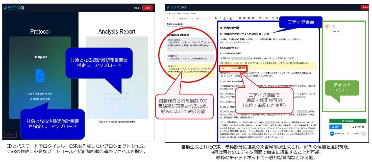The image size is (372, 162).
Task: Expand the numbered list style arrow
Action: tap(270, 18)
